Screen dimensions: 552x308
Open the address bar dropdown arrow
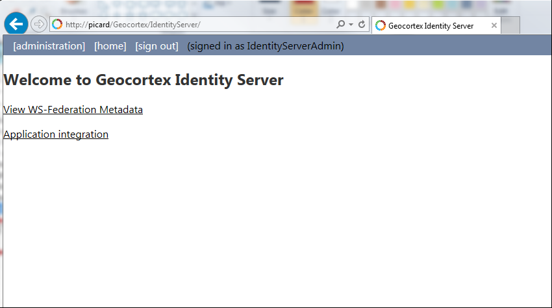click(351, 24)
